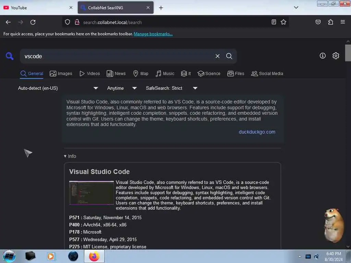Click Visual Studio Code infobox heading

coord(99,172)
